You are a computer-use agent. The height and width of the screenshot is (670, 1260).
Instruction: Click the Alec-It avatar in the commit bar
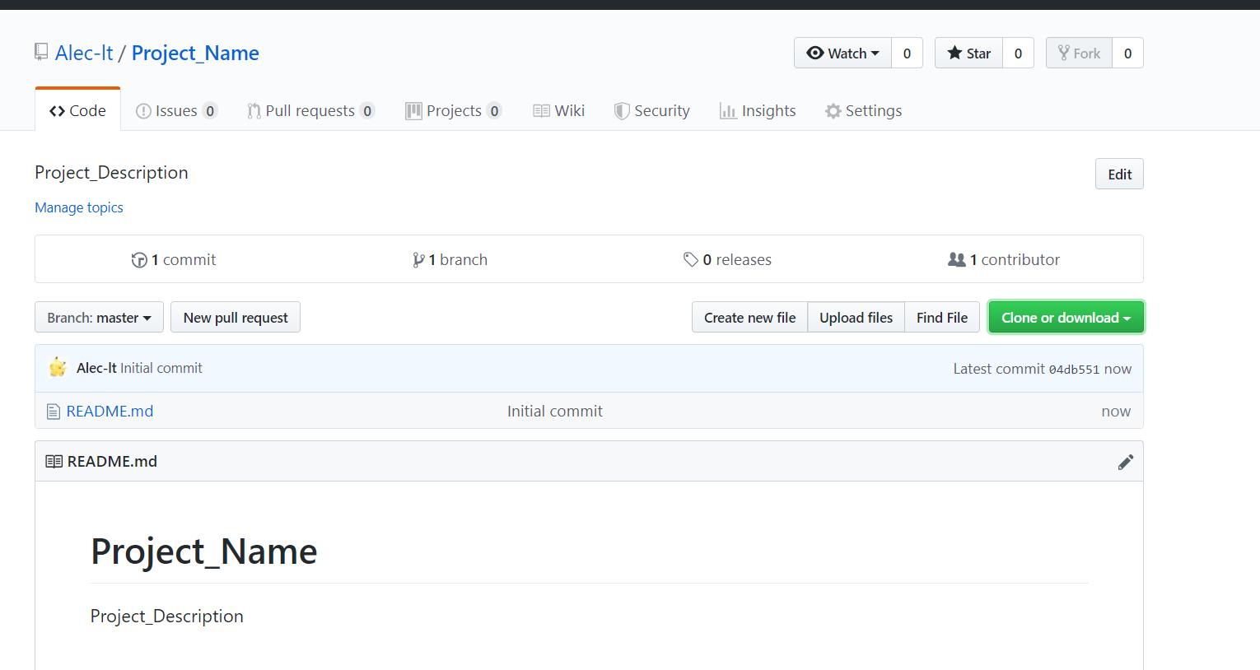[x=58, y=368]
